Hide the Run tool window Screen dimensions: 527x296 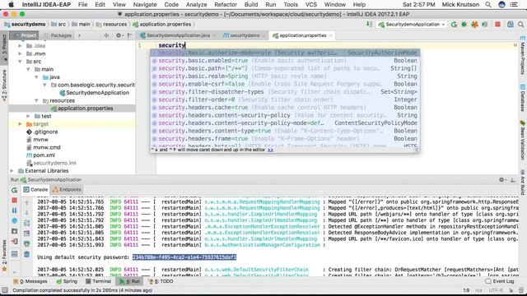[513, 180]
